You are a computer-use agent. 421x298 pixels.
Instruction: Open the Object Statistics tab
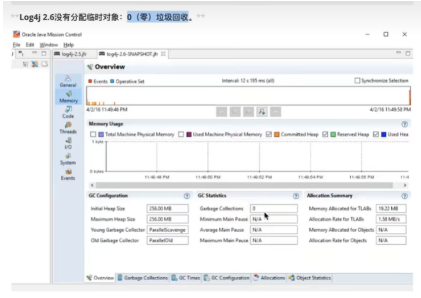[309, 278]
